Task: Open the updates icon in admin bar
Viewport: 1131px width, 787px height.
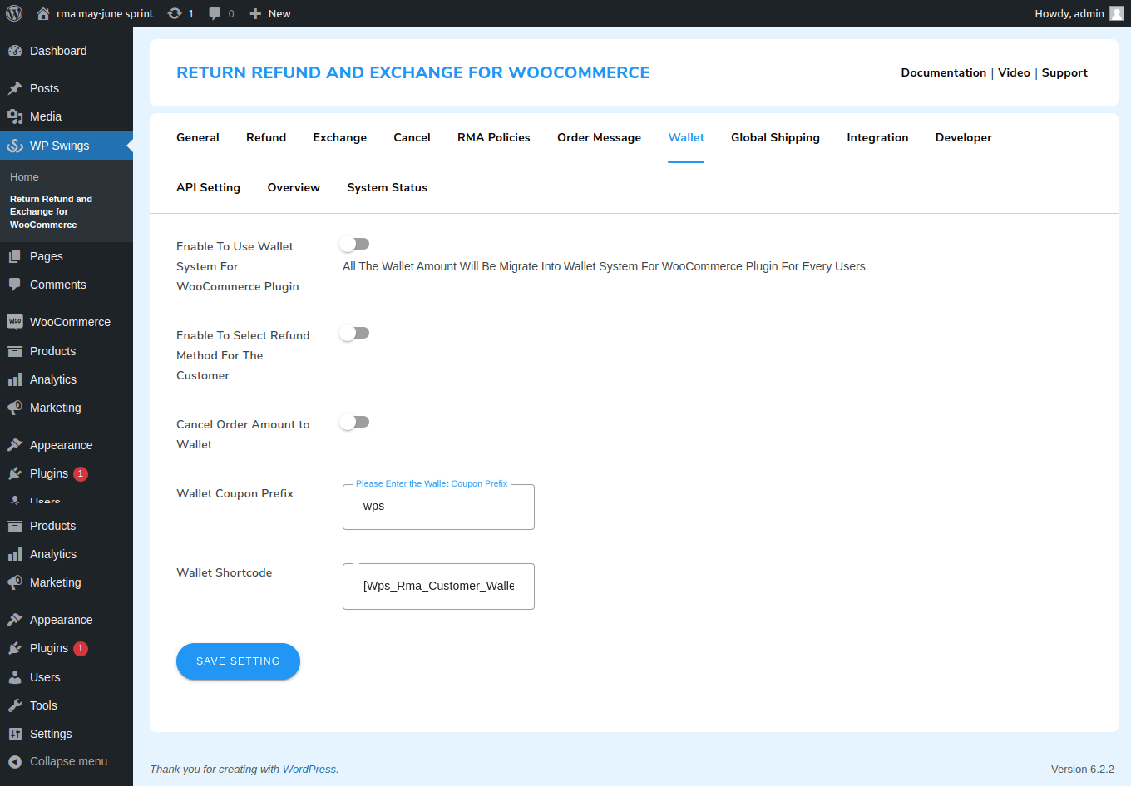Action: click(x=175, y=13)
